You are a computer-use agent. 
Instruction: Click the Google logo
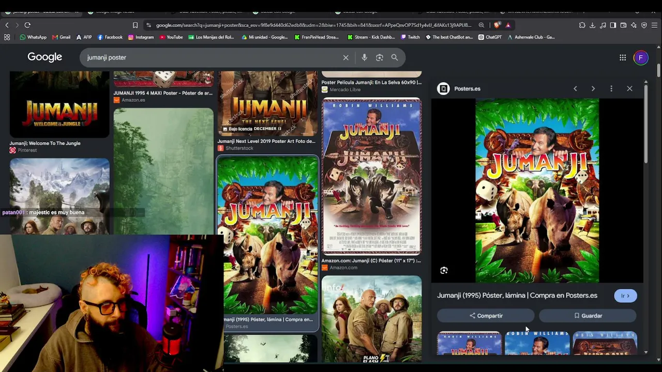pyautogui.click(x=45, y=57)
